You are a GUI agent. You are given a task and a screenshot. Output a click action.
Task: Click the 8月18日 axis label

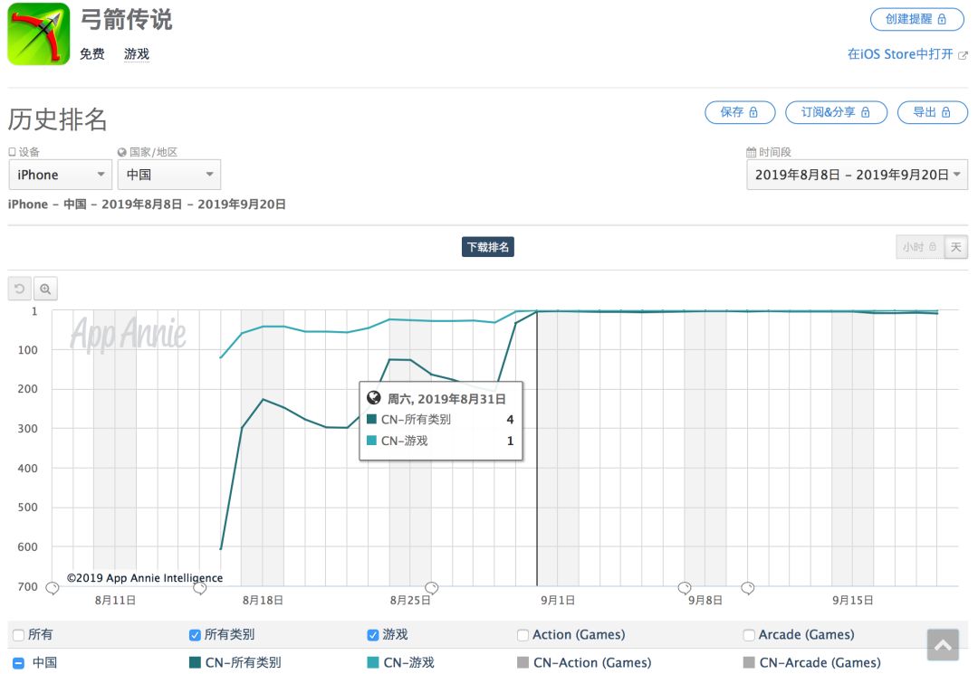pyautogui.click(x=263, y=601)
